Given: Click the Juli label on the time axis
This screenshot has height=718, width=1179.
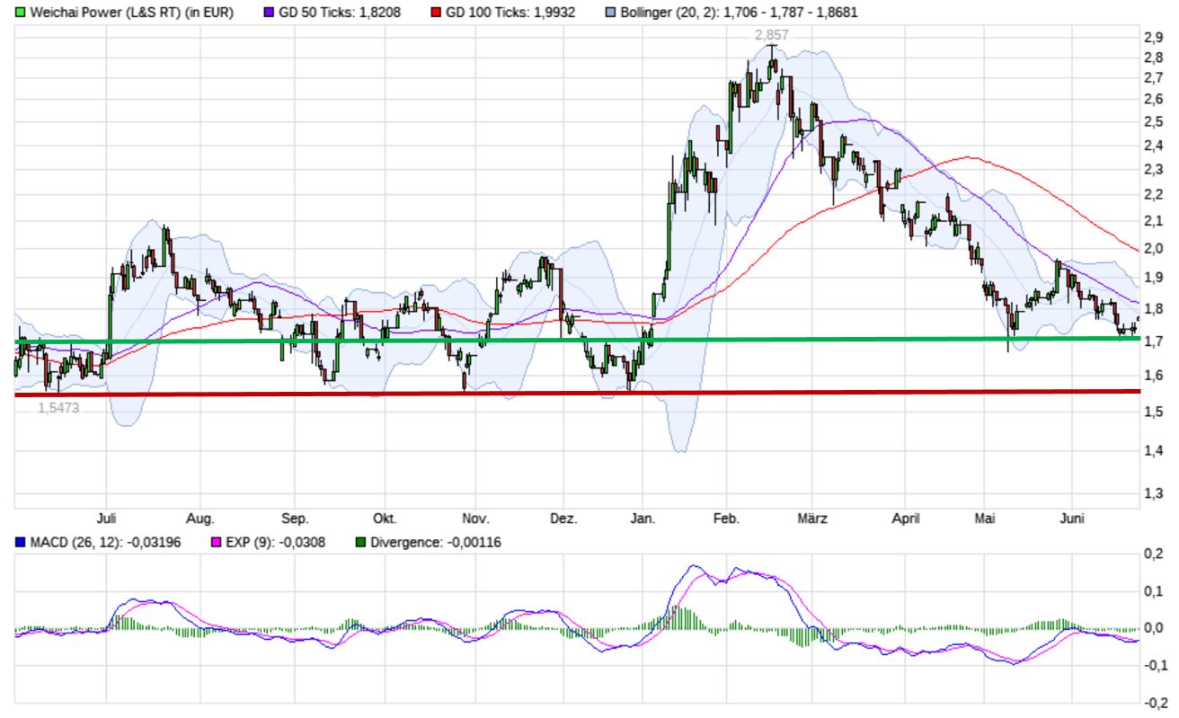Looking at the screenshot, I should point(106,519).
